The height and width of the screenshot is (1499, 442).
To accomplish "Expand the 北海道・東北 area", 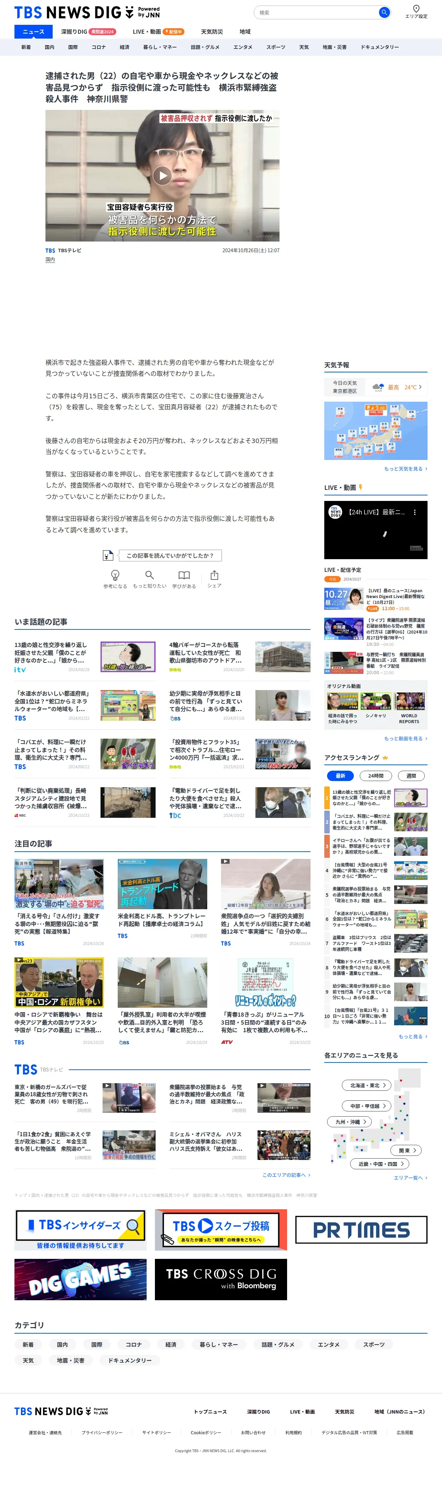I will [367, 1085].
